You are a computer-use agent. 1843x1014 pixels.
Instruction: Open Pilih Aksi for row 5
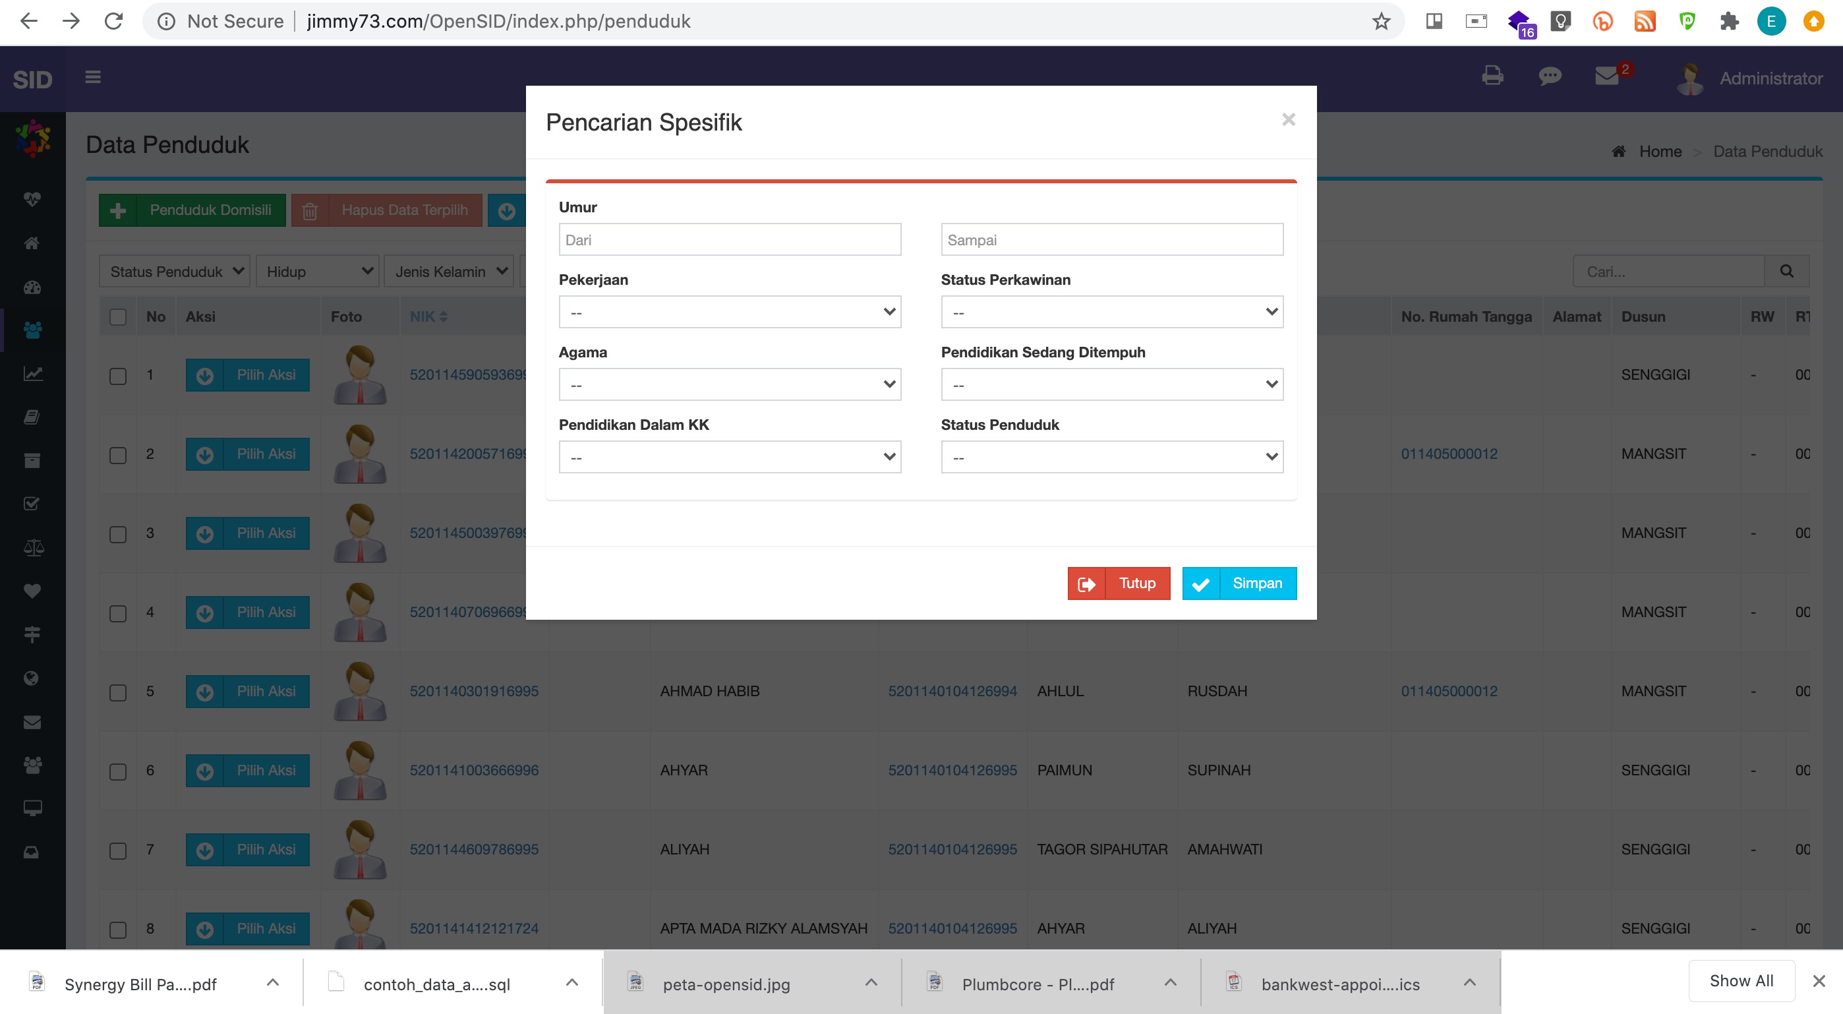(x=248, y=692)
